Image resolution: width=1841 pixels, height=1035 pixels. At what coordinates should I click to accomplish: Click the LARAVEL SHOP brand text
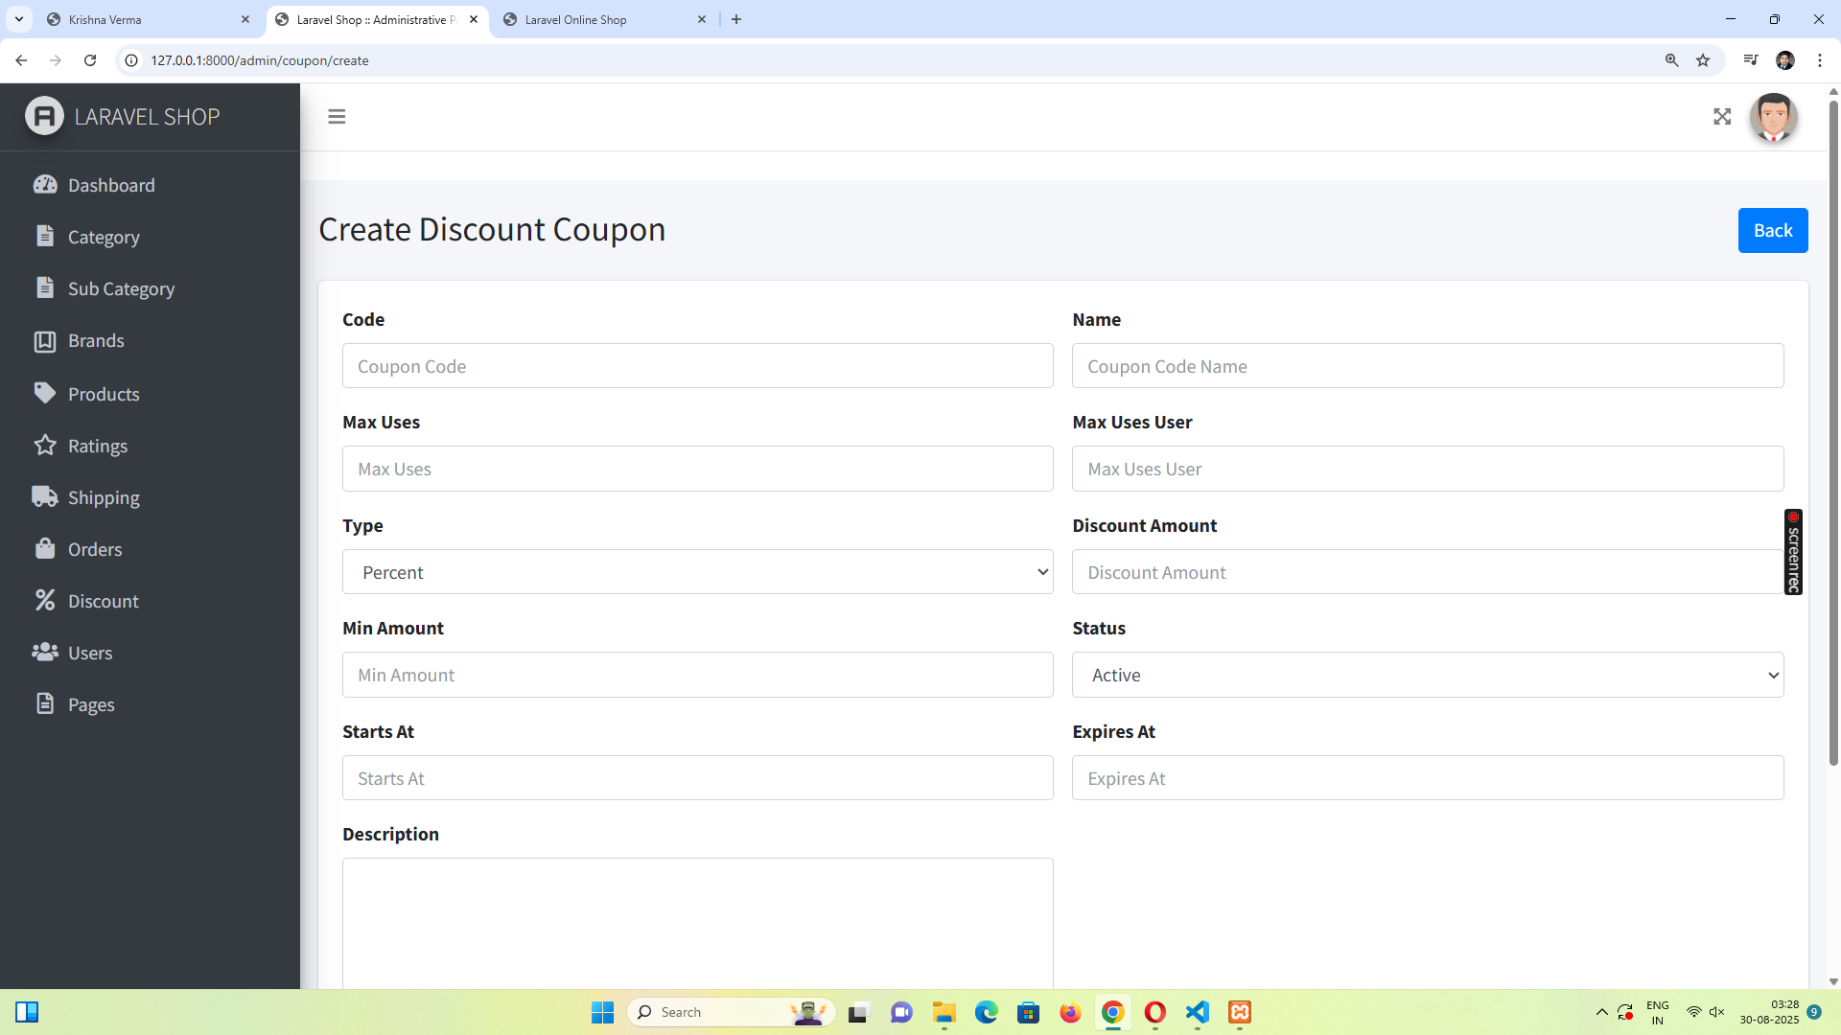pyautogui.click(x=147, y=117)
